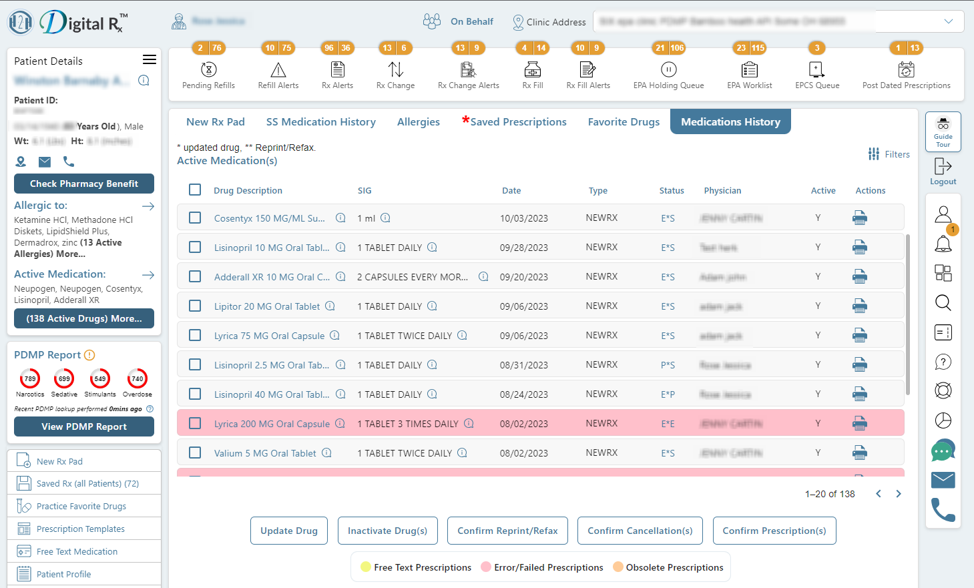Tick the checkbox for Lyrica 200 MG
The height and width of the screenshot is (588, 974).
pos(195,423)
